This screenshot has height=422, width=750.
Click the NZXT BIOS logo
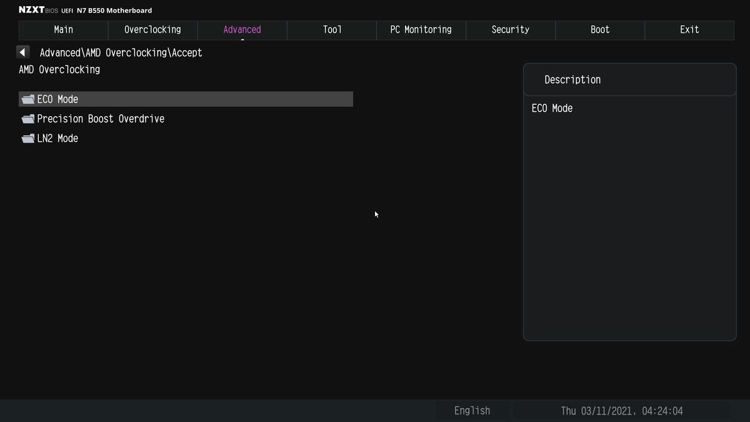[x=38, y=10]
